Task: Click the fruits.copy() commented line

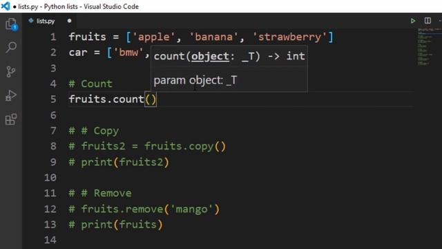Action: coord(147,146)
